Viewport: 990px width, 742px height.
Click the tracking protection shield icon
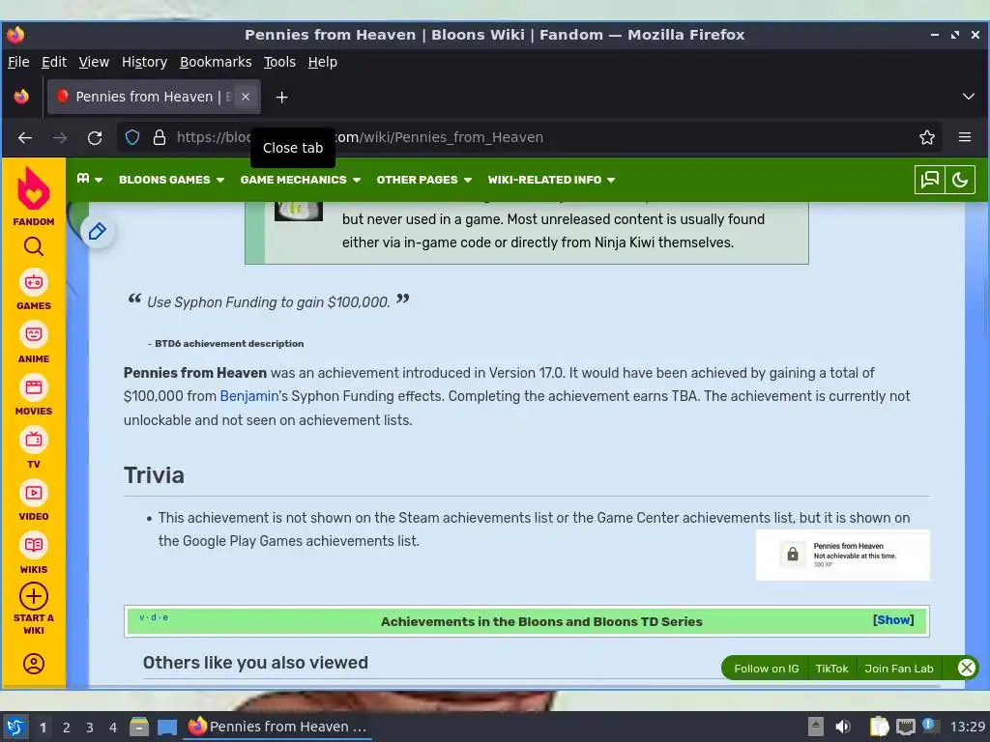[x=131, y=137]
